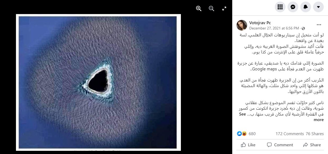Image resolution: width=328 pixels, height=154 pixels.
Task: View the 680 reactions list
Action: coord(252,134)
